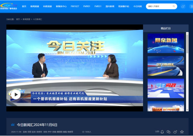Open the 阳泉新闻 program thumbnail

click(x=166, y=43)
